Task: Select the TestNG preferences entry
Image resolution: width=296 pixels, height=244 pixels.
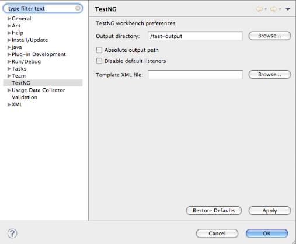Action: coord(21,83)
